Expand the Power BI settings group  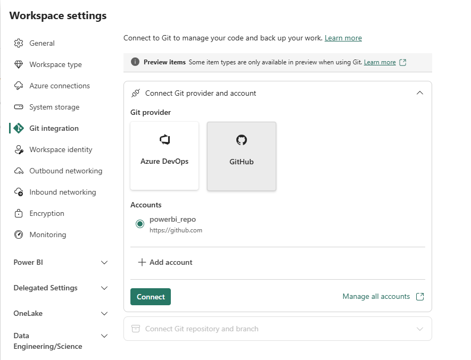coord(104,262)
